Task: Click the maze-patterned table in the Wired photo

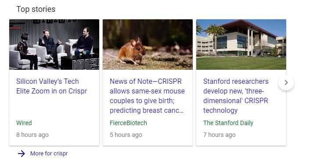Action: [x=80, y=63]
